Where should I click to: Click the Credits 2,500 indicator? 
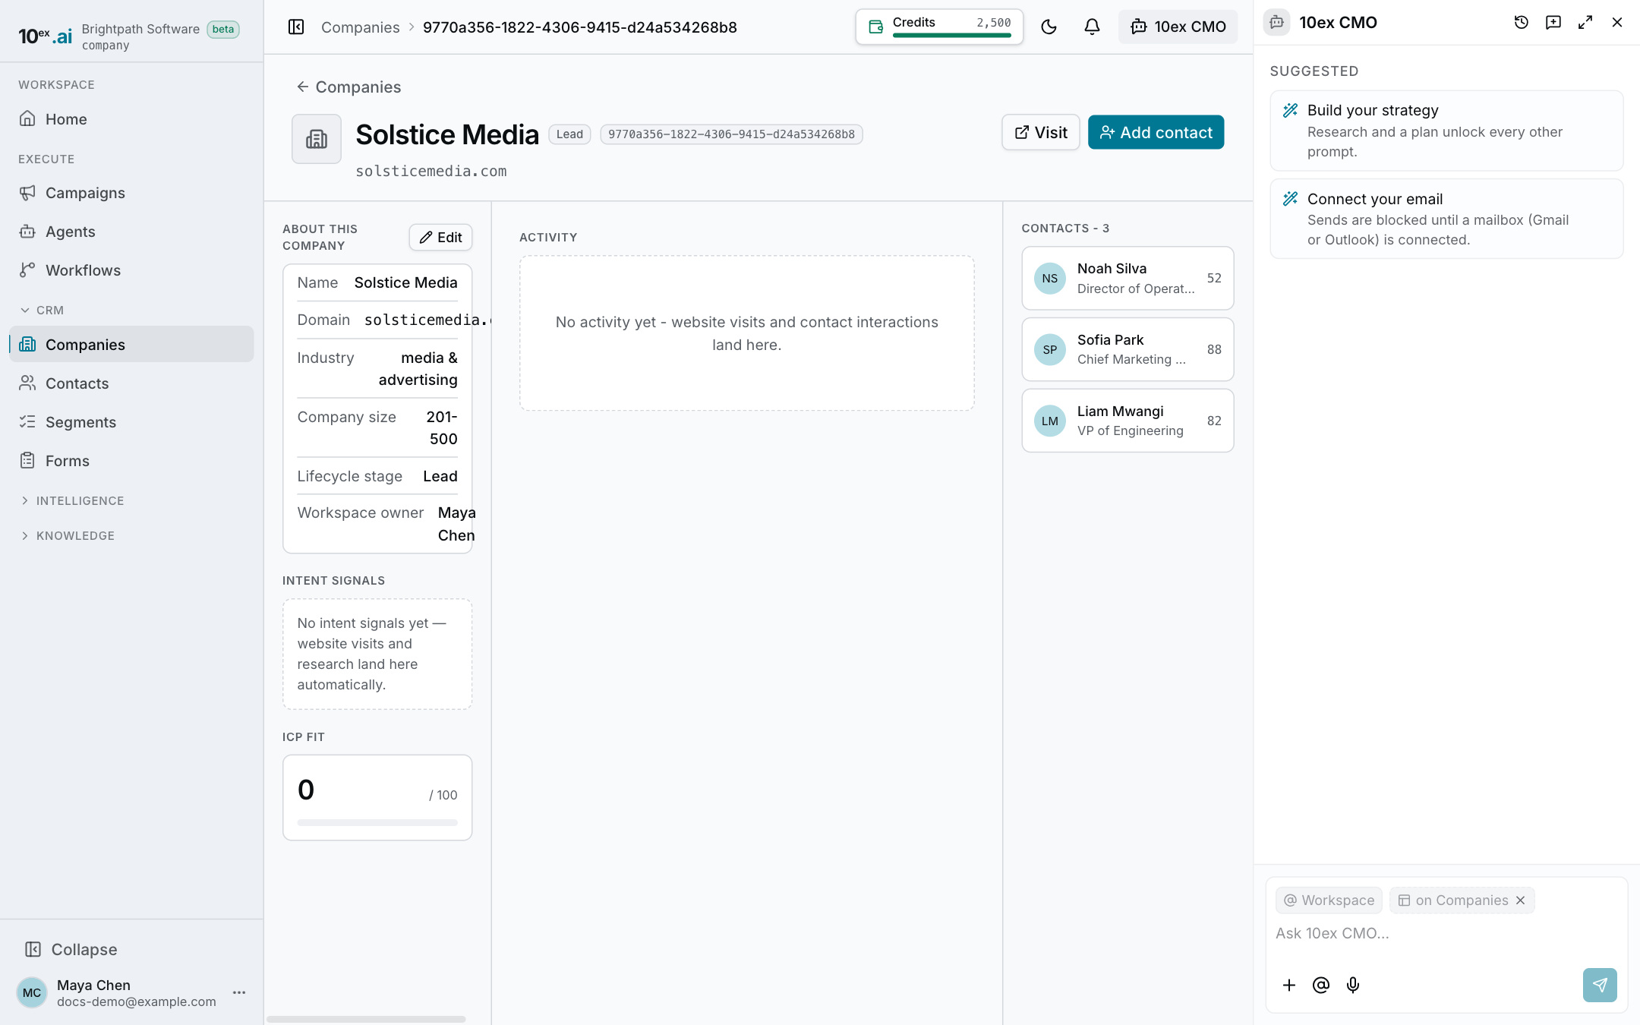(x=939, y=27)
